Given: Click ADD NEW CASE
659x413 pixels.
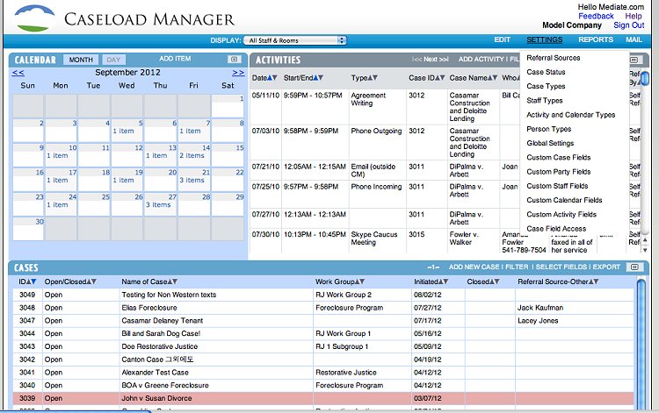Looking at the screenshot, I should click(474, 267).
